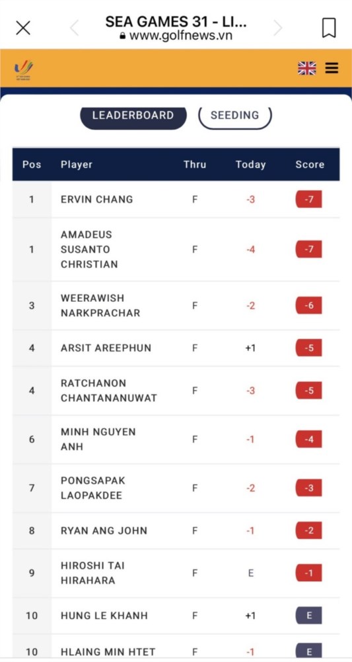This screenshot has height=662, width=352.
Task: Open Amadeus Susanto Christian's row
Action: 176,250
